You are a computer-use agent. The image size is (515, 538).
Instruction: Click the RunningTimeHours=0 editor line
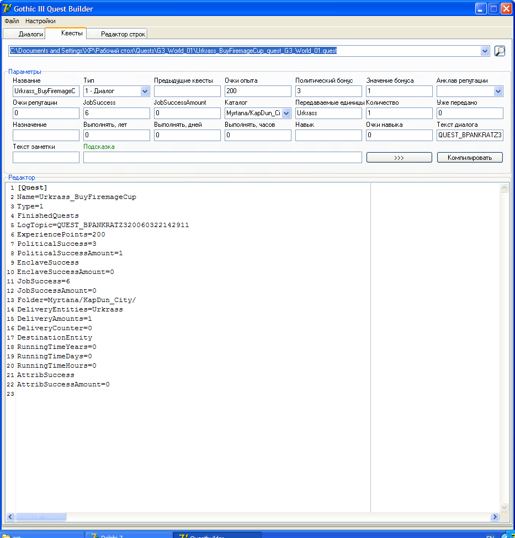(57, 366)
